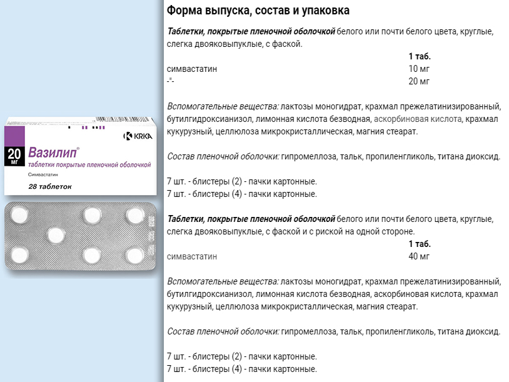Image resolution: width=509 pixels, height=382 pixels.
Task: Open the Вазилип cardboard box image
Action: (x=81, y=156)
